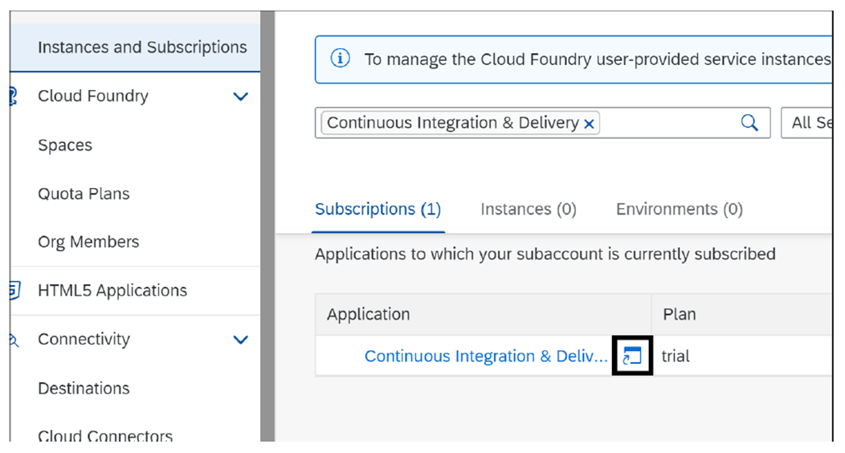Viewport: 845px width, 453px height.
Task: Click the search magnifier icon
Action: [749, 123]
